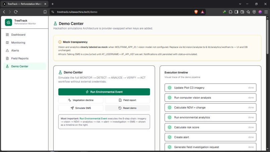The width and height of the screenshot is (270, 152).
Task: Bookmark this page icon
Action: coord(45,12)
